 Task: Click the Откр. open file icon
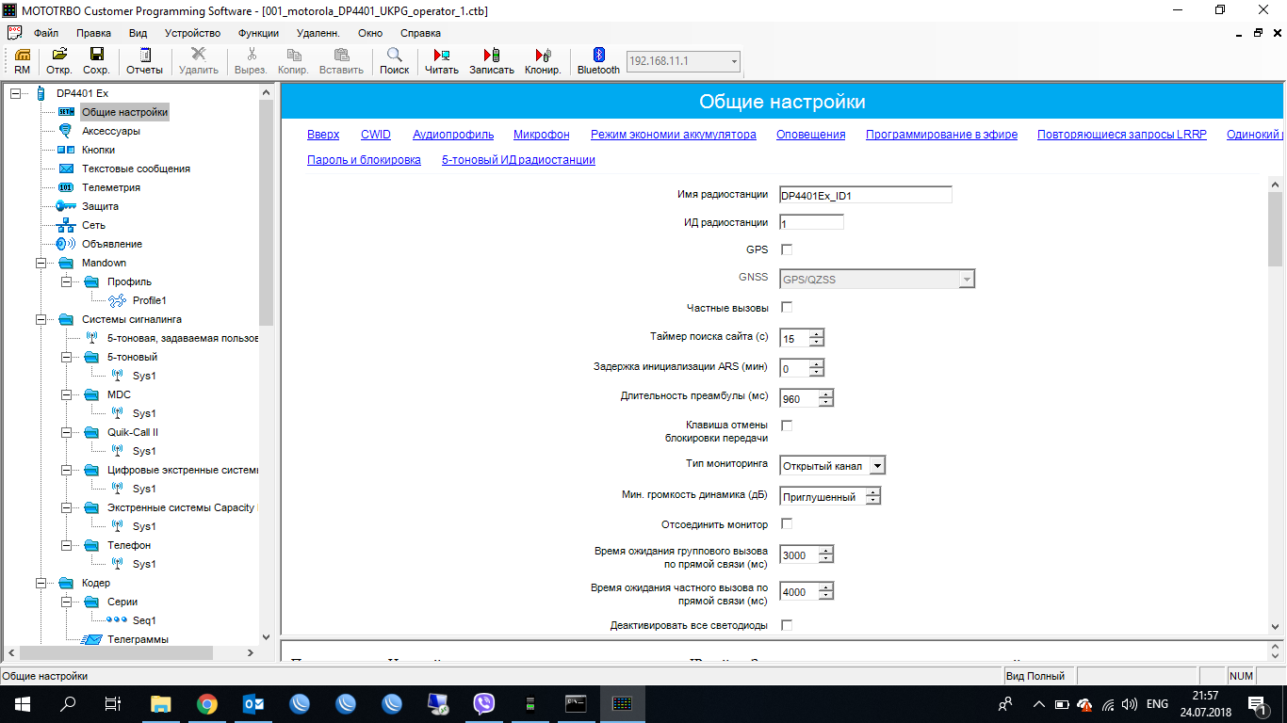59,61
